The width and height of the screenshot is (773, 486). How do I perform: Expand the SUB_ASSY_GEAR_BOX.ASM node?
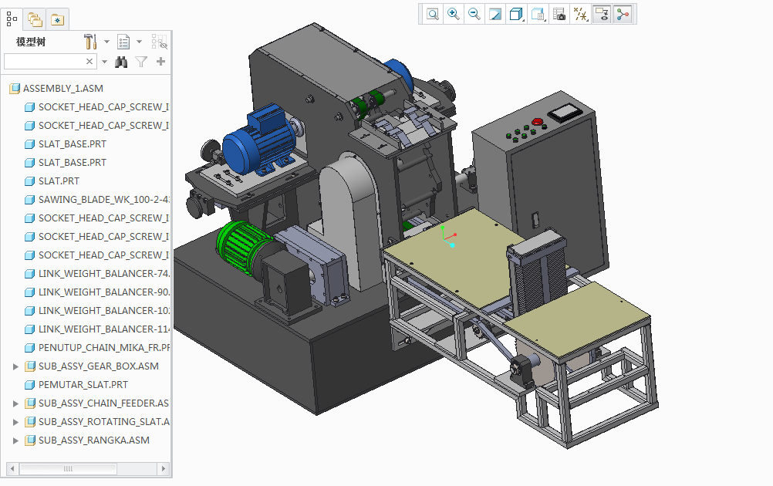[15, 366]
